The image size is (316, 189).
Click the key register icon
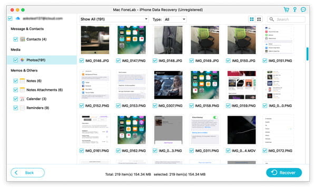[x=295, y=9]
